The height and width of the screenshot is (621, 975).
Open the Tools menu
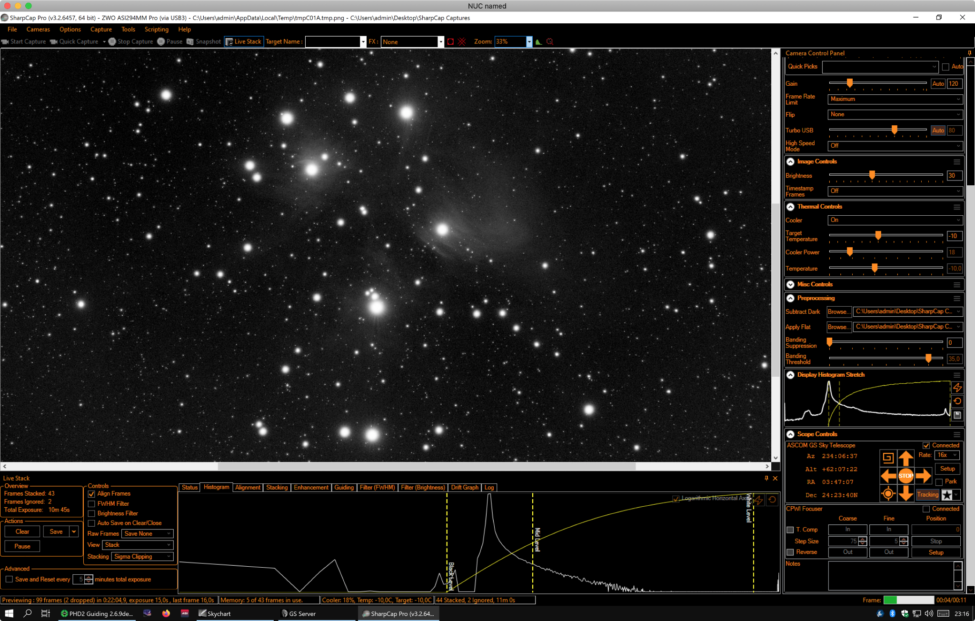(128, 30)
